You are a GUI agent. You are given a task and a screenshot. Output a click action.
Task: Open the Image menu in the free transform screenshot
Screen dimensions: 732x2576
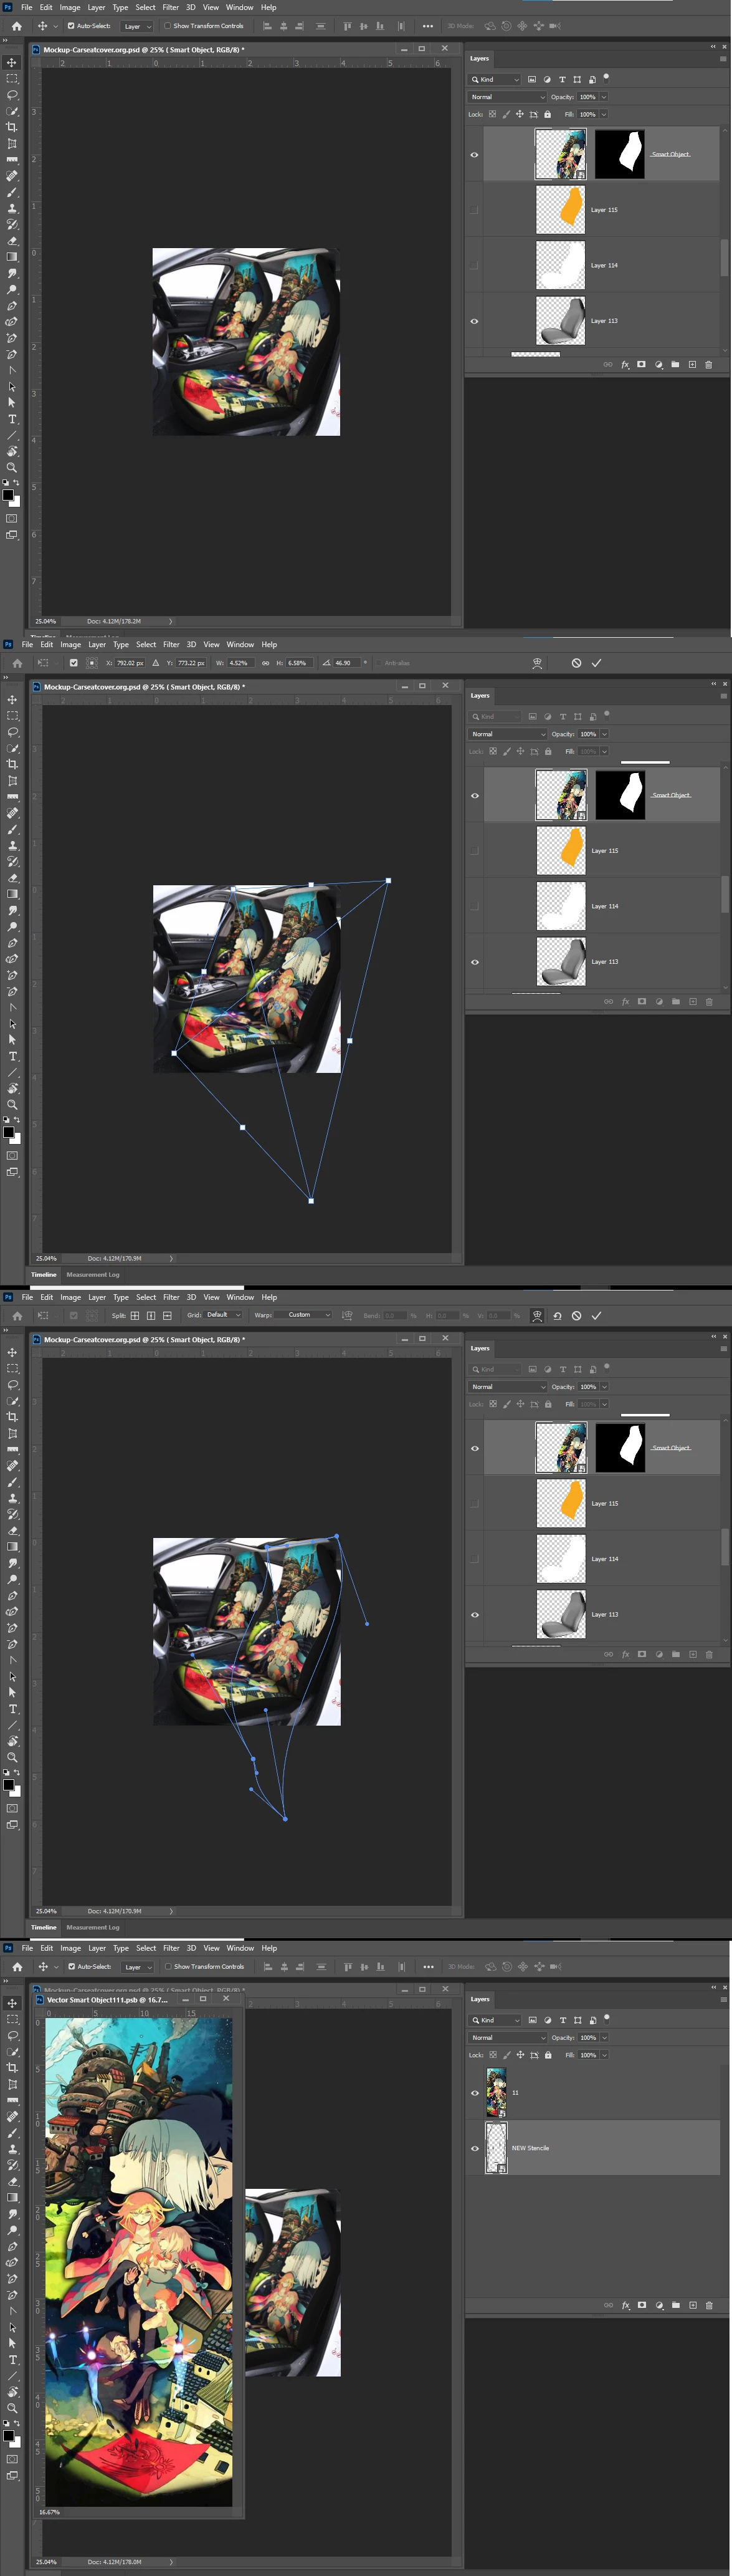point(71,644)
